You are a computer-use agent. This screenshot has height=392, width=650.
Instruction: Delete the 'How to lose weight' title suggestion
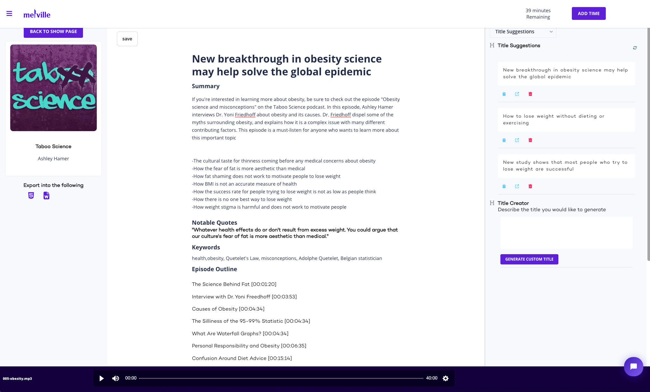click(530, 140)
